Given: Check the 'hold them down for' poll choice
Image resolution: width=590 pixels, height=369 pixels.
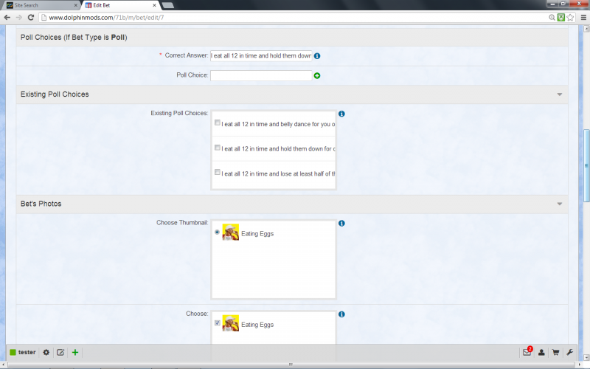Looking at the screenshot, I should (x=217, y=148).
